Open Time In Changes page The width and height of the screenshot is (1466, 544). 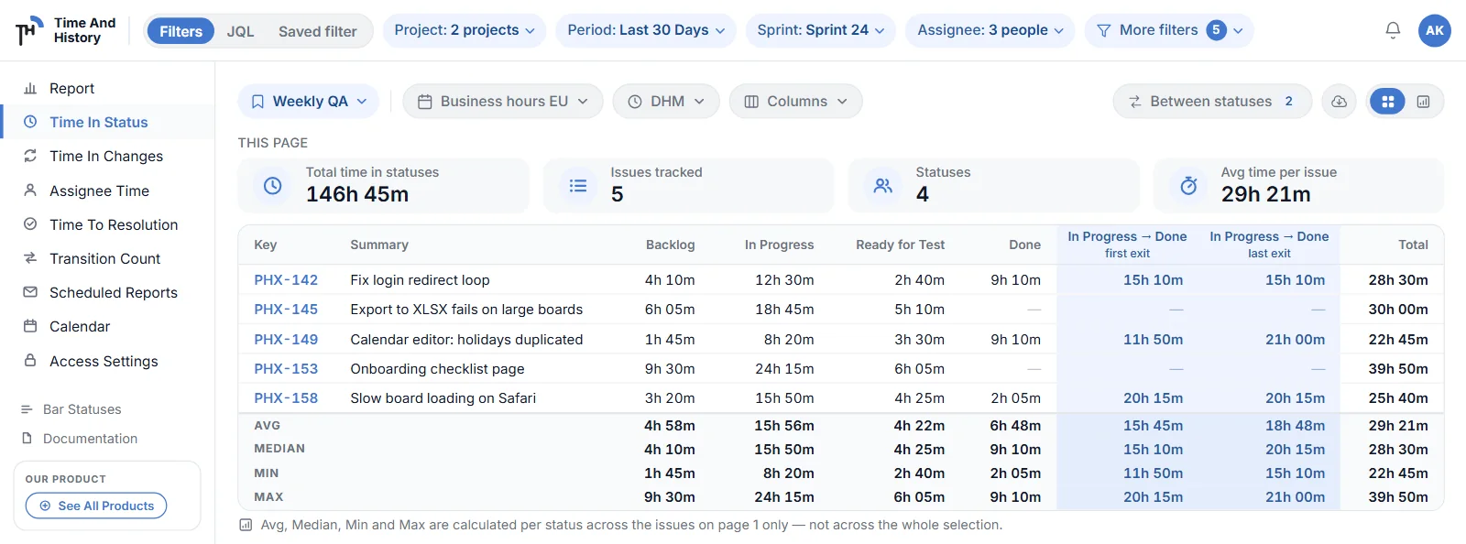point(107,156)
